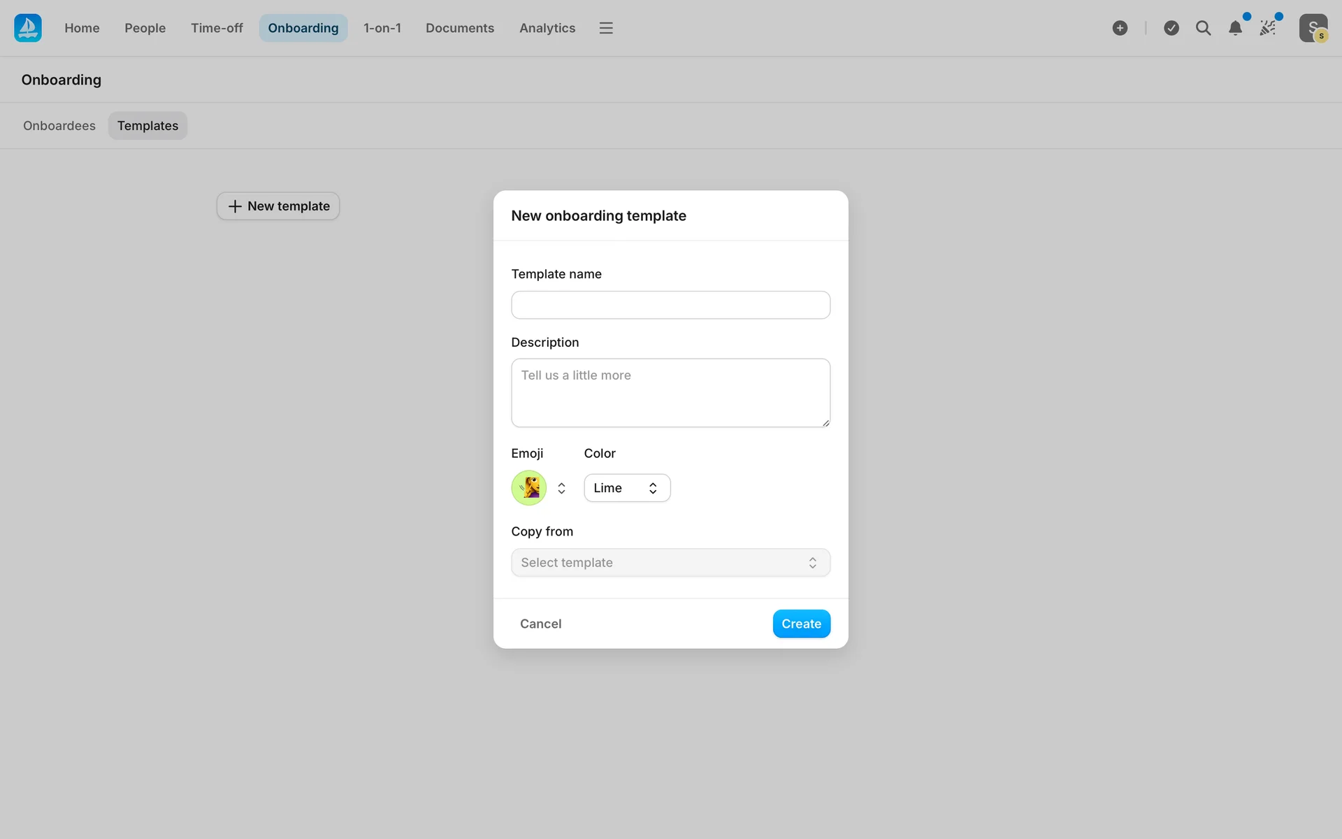Open the Lime color dropdown
1342x839 pixels.
coord(627,488)
